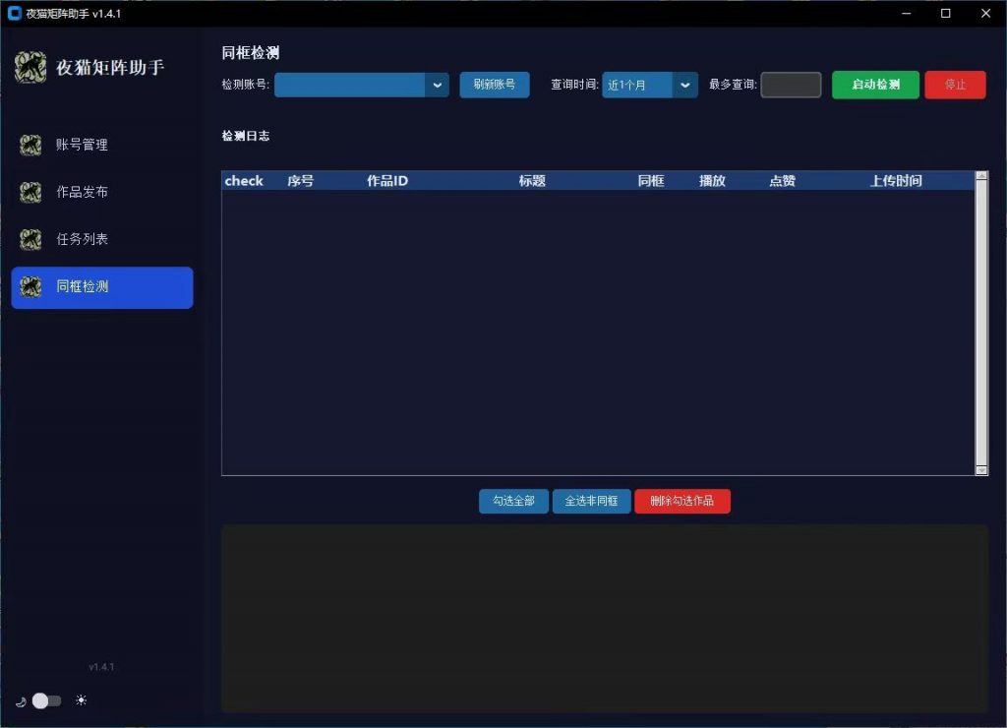Click the cat icon beside 作品发布
This screenshot has width=1007, height=728.
tap(30, 193)
